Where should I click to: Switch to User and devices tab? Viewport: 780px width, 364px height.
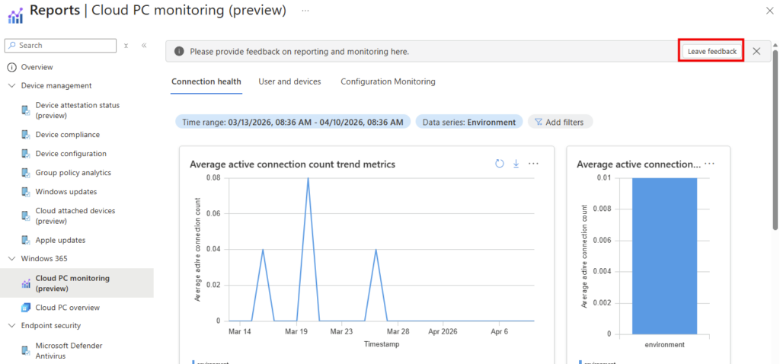coord(289,81)
